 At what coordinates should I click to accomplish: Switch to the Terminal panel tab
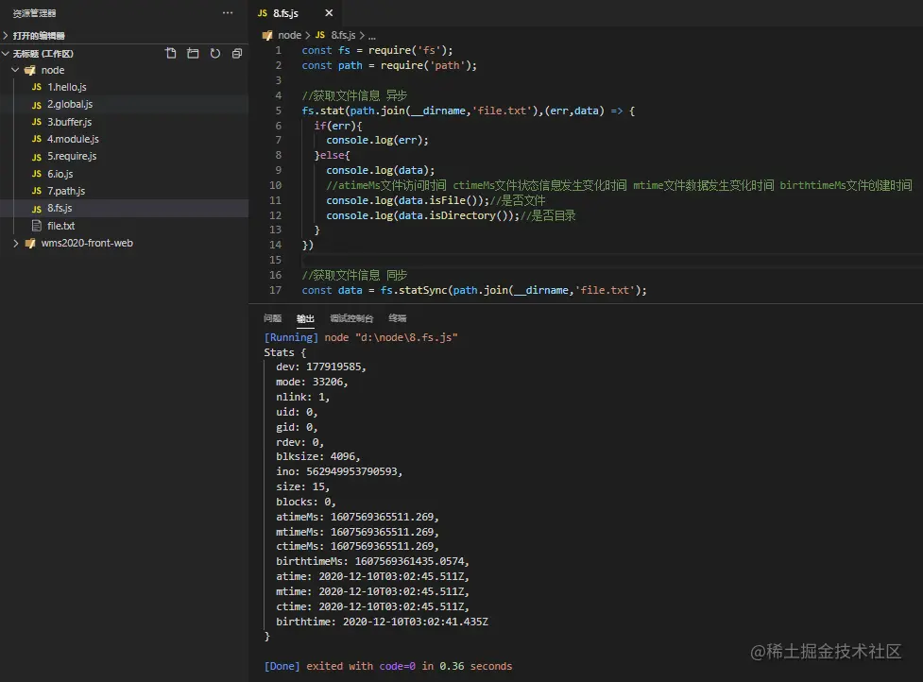click(x=398, y=318)
